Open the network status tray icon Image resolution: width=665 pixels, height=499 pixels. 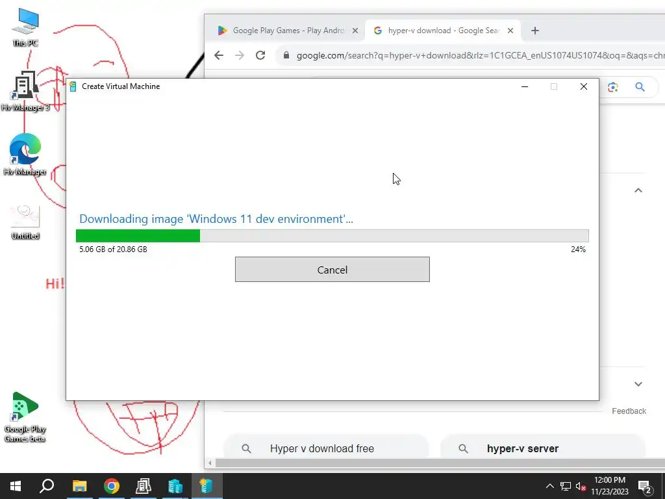(x=566, y=486)
